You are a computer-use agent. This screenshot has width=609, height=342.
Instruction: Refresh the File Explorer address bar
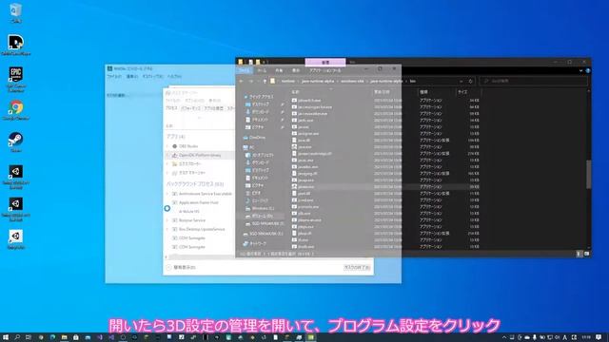(470, 81)
